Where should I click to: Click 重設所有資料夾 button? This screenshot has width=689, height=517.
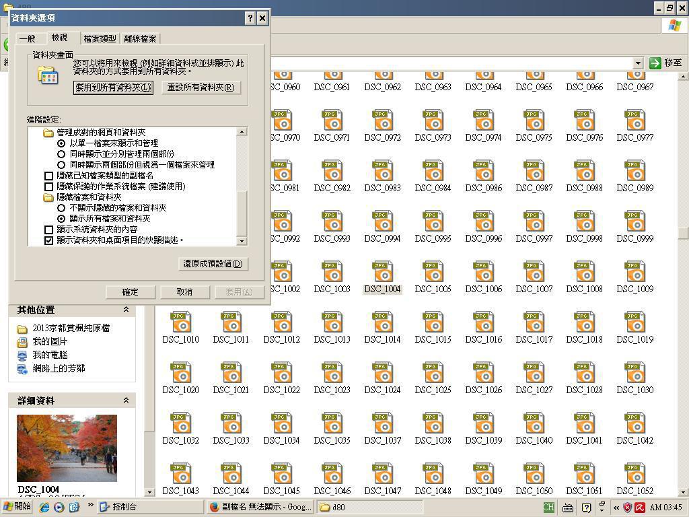coord(201,88)
